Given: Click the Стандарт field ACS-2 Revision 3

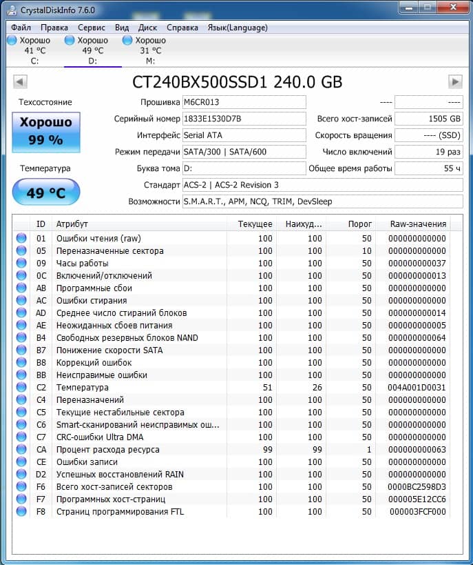Looking at the screenshot, I should 323,185.
